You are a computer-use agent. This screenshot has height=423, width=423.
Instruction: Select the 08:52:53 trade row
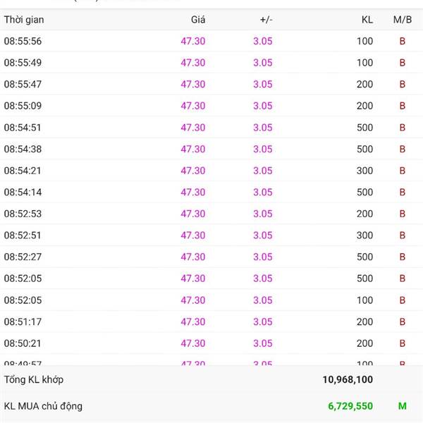coord(211,214)
